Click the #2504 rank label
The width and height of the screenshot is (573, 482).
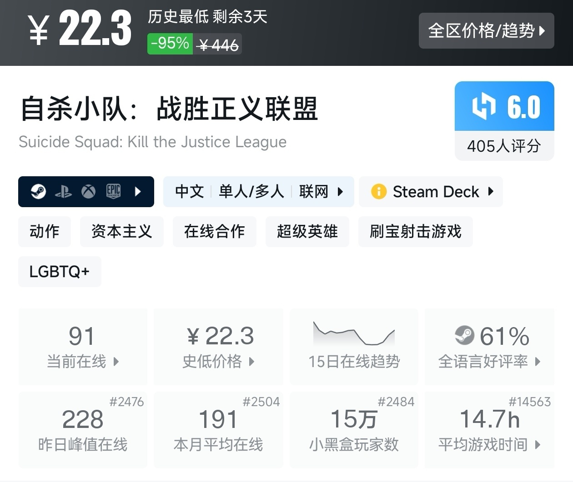pyautogui.click(x=261, y=402)
